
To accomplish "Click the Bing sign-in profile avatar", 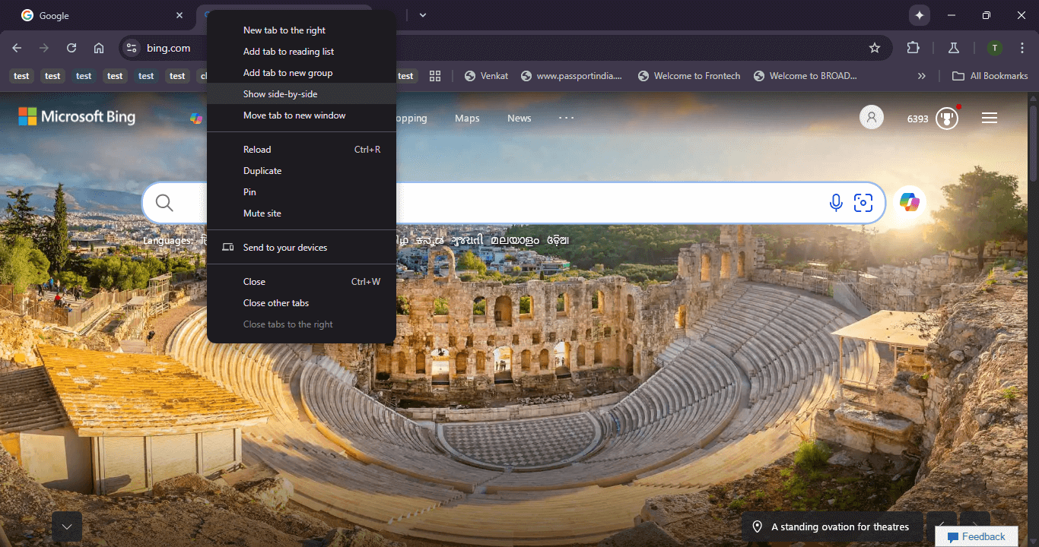I will pos(872,118).
